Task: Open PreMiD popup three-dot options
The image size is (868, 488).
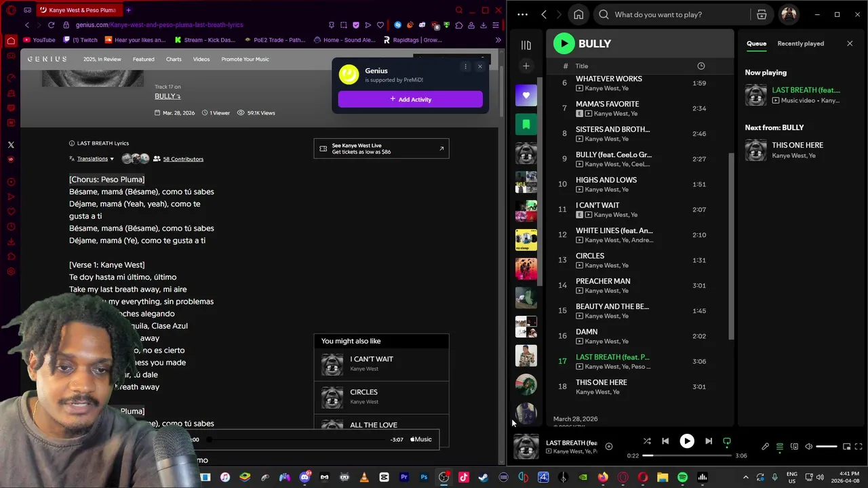Action: coord(465,66)
